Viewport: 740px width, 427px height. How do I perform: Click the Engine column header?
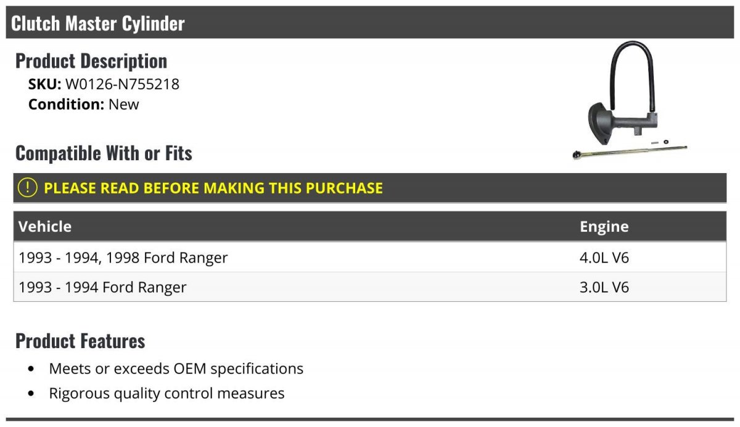click(604, 226)
